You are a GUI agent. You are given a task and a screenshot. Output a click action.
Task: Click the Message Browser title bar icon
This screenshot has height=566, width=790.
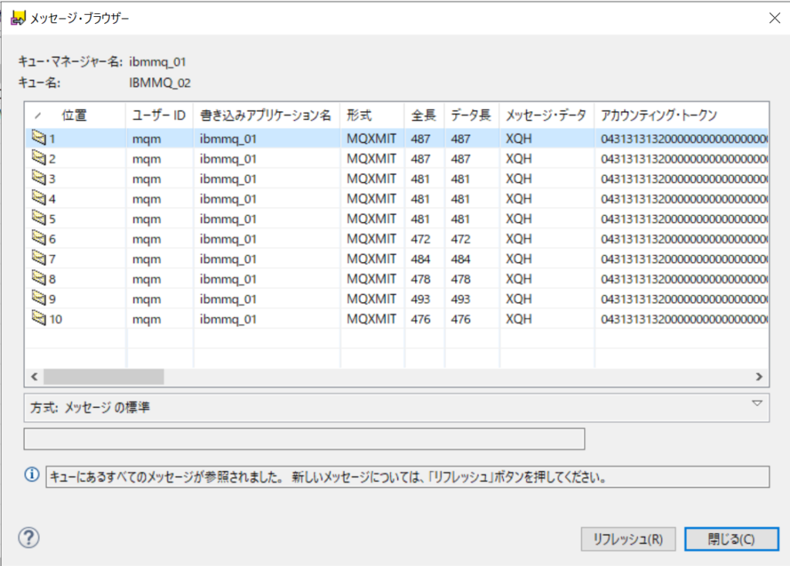point(18,19)
